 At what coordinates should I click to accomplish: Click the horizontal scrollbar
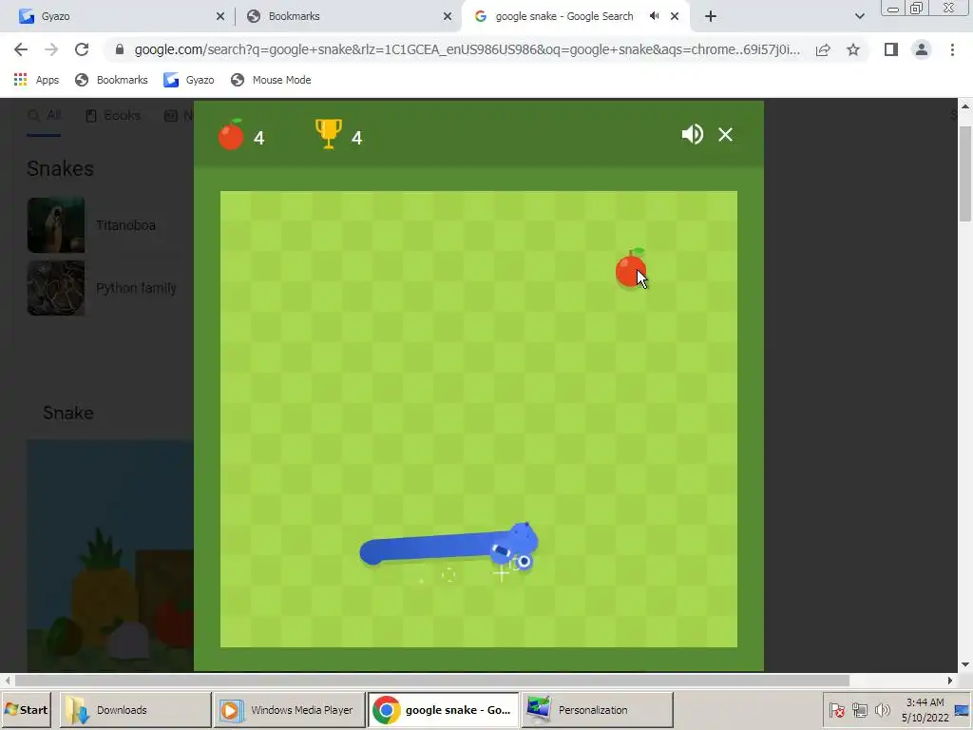(432, 681)
